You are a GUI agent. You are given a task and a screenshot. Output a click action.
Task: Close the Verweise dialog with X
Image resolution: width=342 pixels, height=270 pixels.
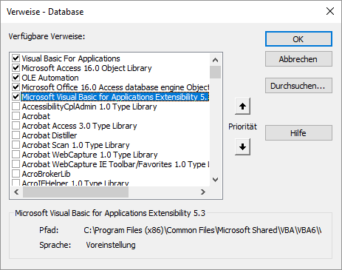(x=330, y=11)
